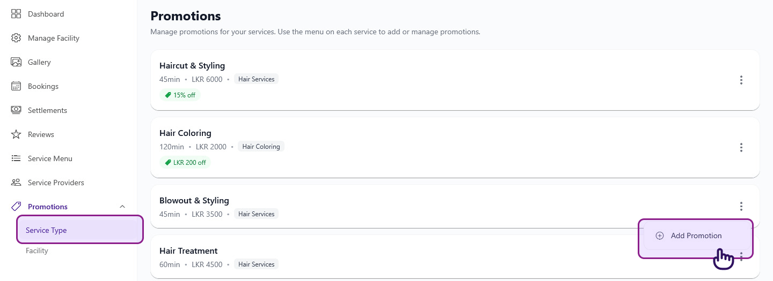Viewport: 773px width, 281px height.
Task: Select Add Promotion from the menu
Action: click(x=696, y=236)
